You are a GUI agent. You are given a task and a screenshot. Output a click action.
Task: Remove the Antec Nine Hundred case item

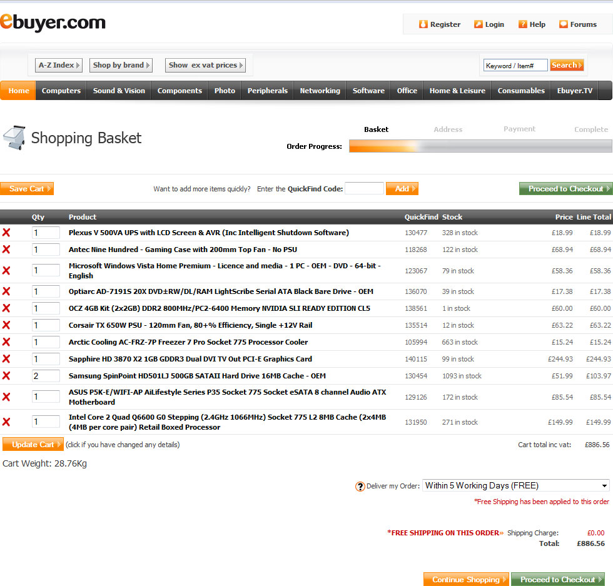[x=6, y=250]
